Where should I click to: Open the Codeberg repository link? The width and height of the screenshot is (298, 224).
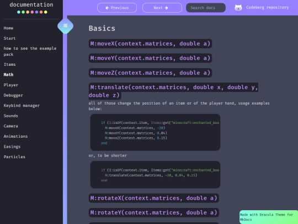[268, 7]
